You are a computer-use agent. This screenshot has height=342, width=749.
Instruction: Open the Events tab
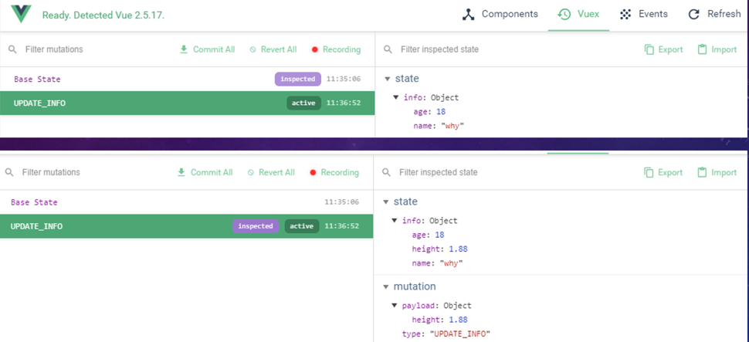643,14
